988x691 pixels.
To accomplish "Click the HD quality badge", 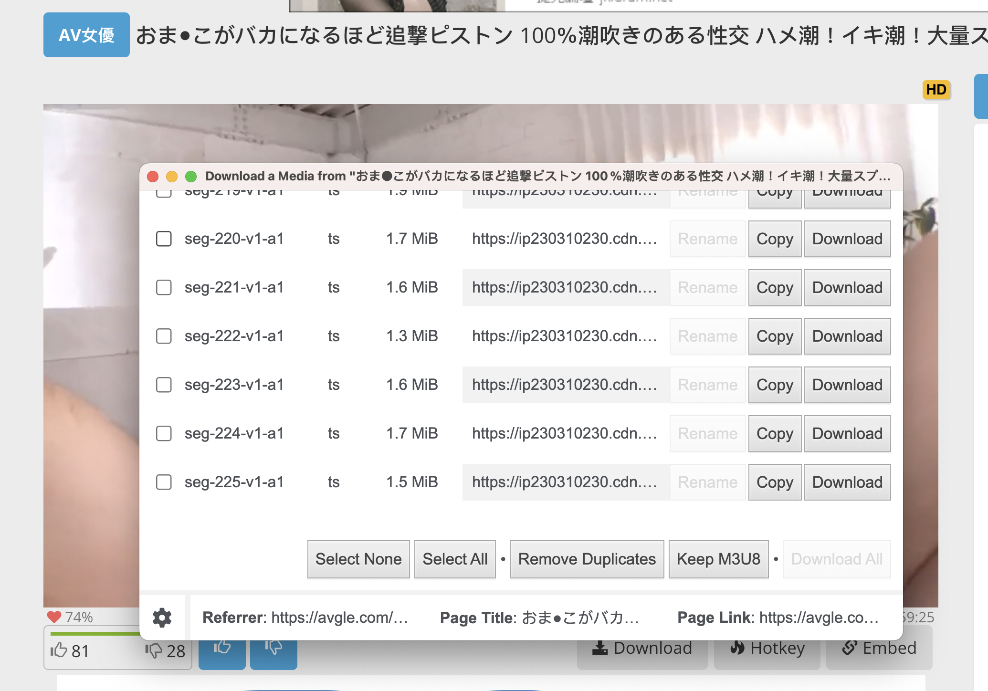I will click(x=936, y=90).
